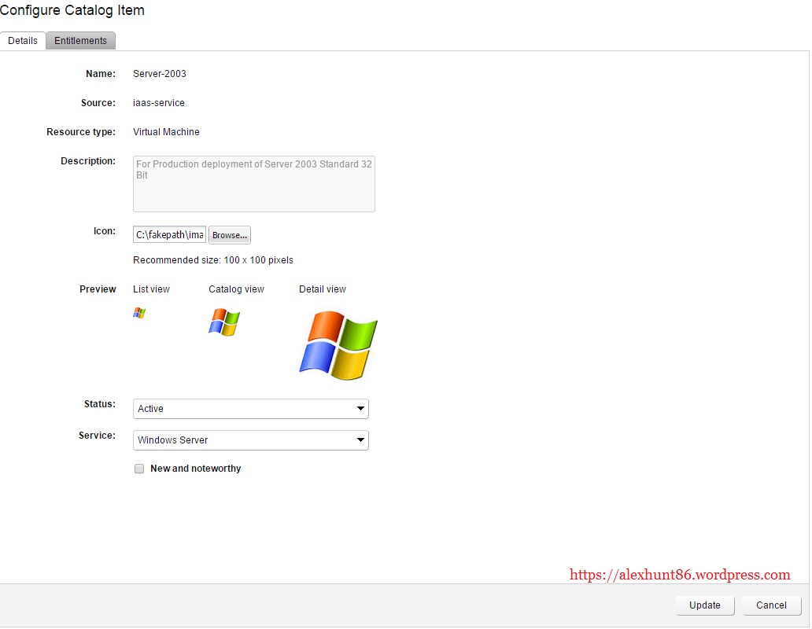Click the Catalog view Windows logo preview
The width and height of the screenshot is (812, 629).
(224, 322)
